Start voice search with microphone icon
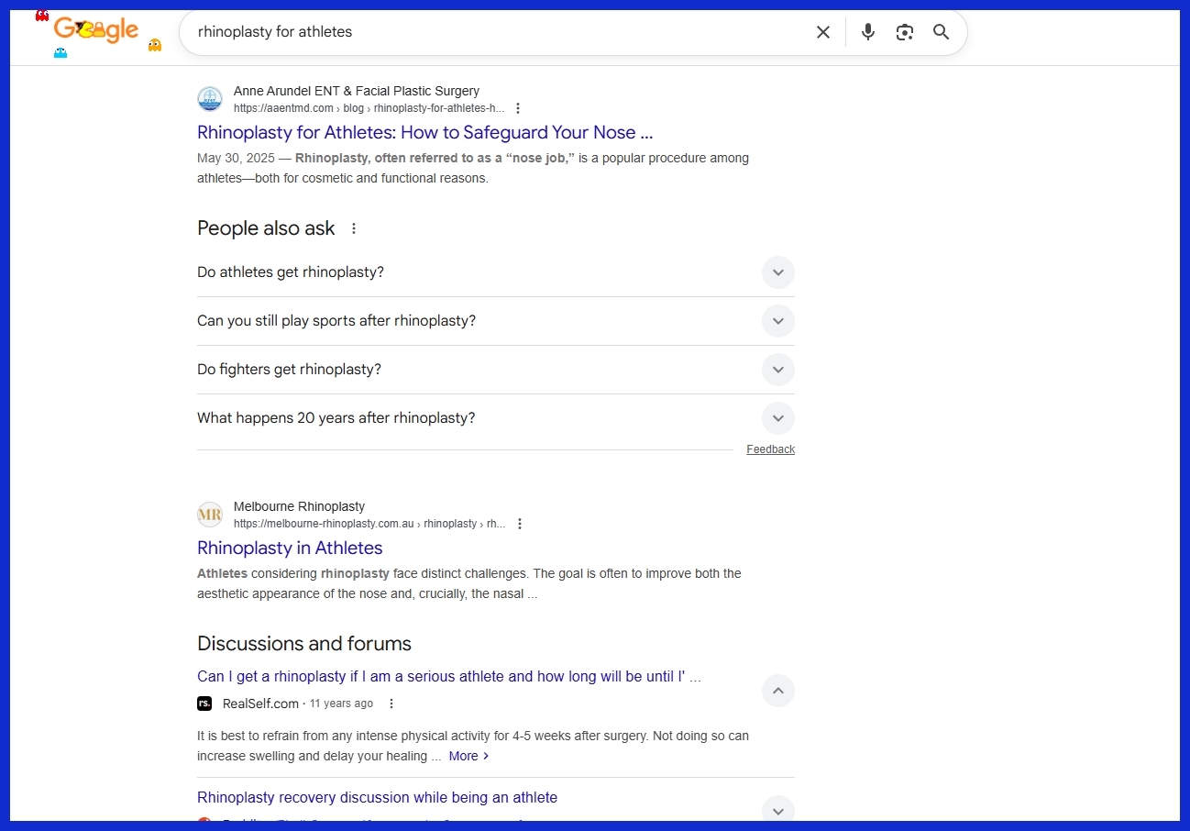Image resolution: width=1190 pixels, height=831 pixels. (868, 32)
